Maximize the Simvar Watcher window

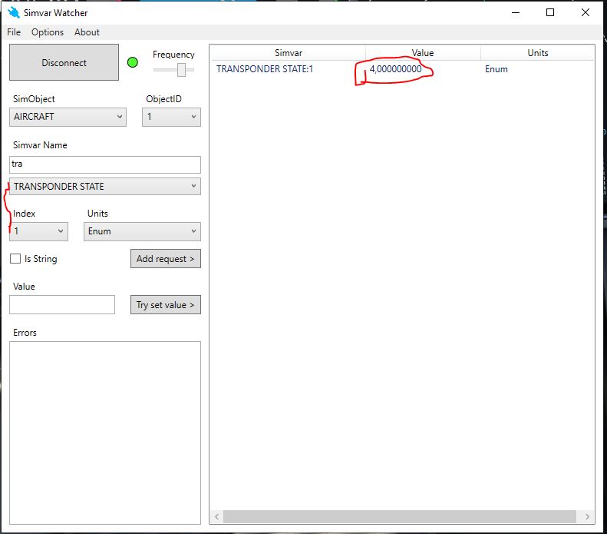[x=550, y=12]
